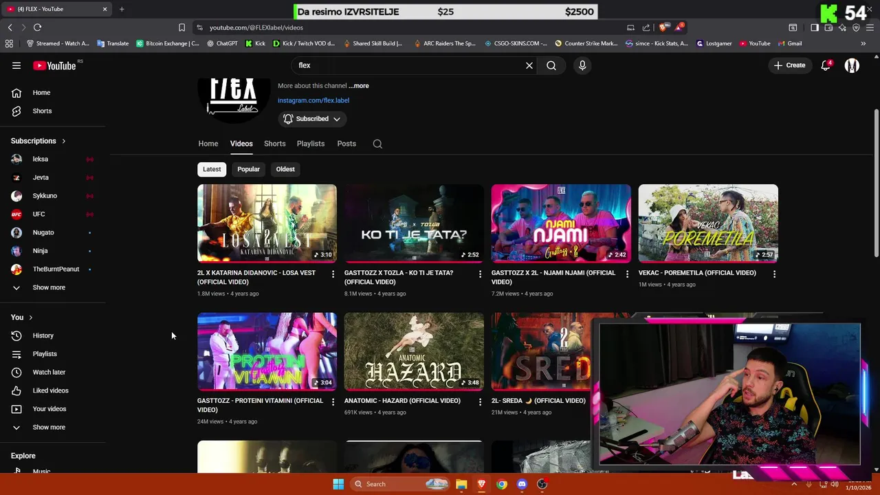Screen dimensions: 880x495
Task: Open the ChatGPT bookmark
Action: coord(221,43)
